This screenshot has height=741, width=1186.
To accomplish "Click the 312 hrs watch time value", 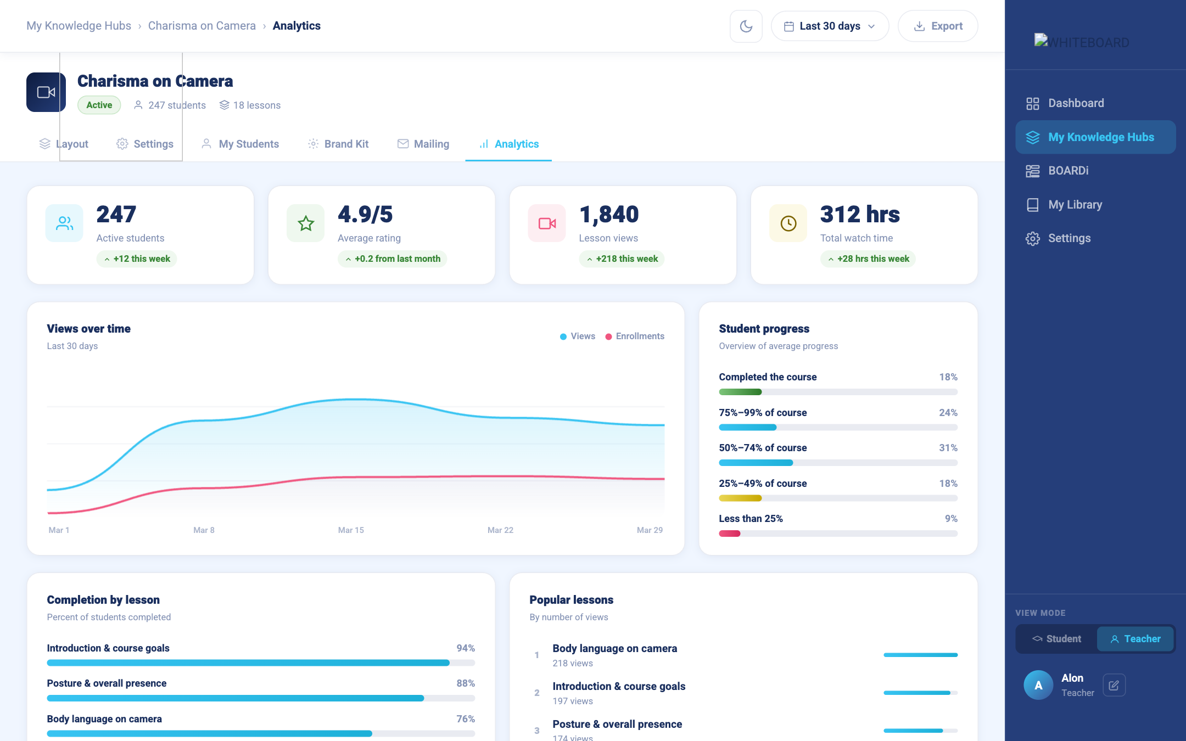I will click(x=860, y=215).
